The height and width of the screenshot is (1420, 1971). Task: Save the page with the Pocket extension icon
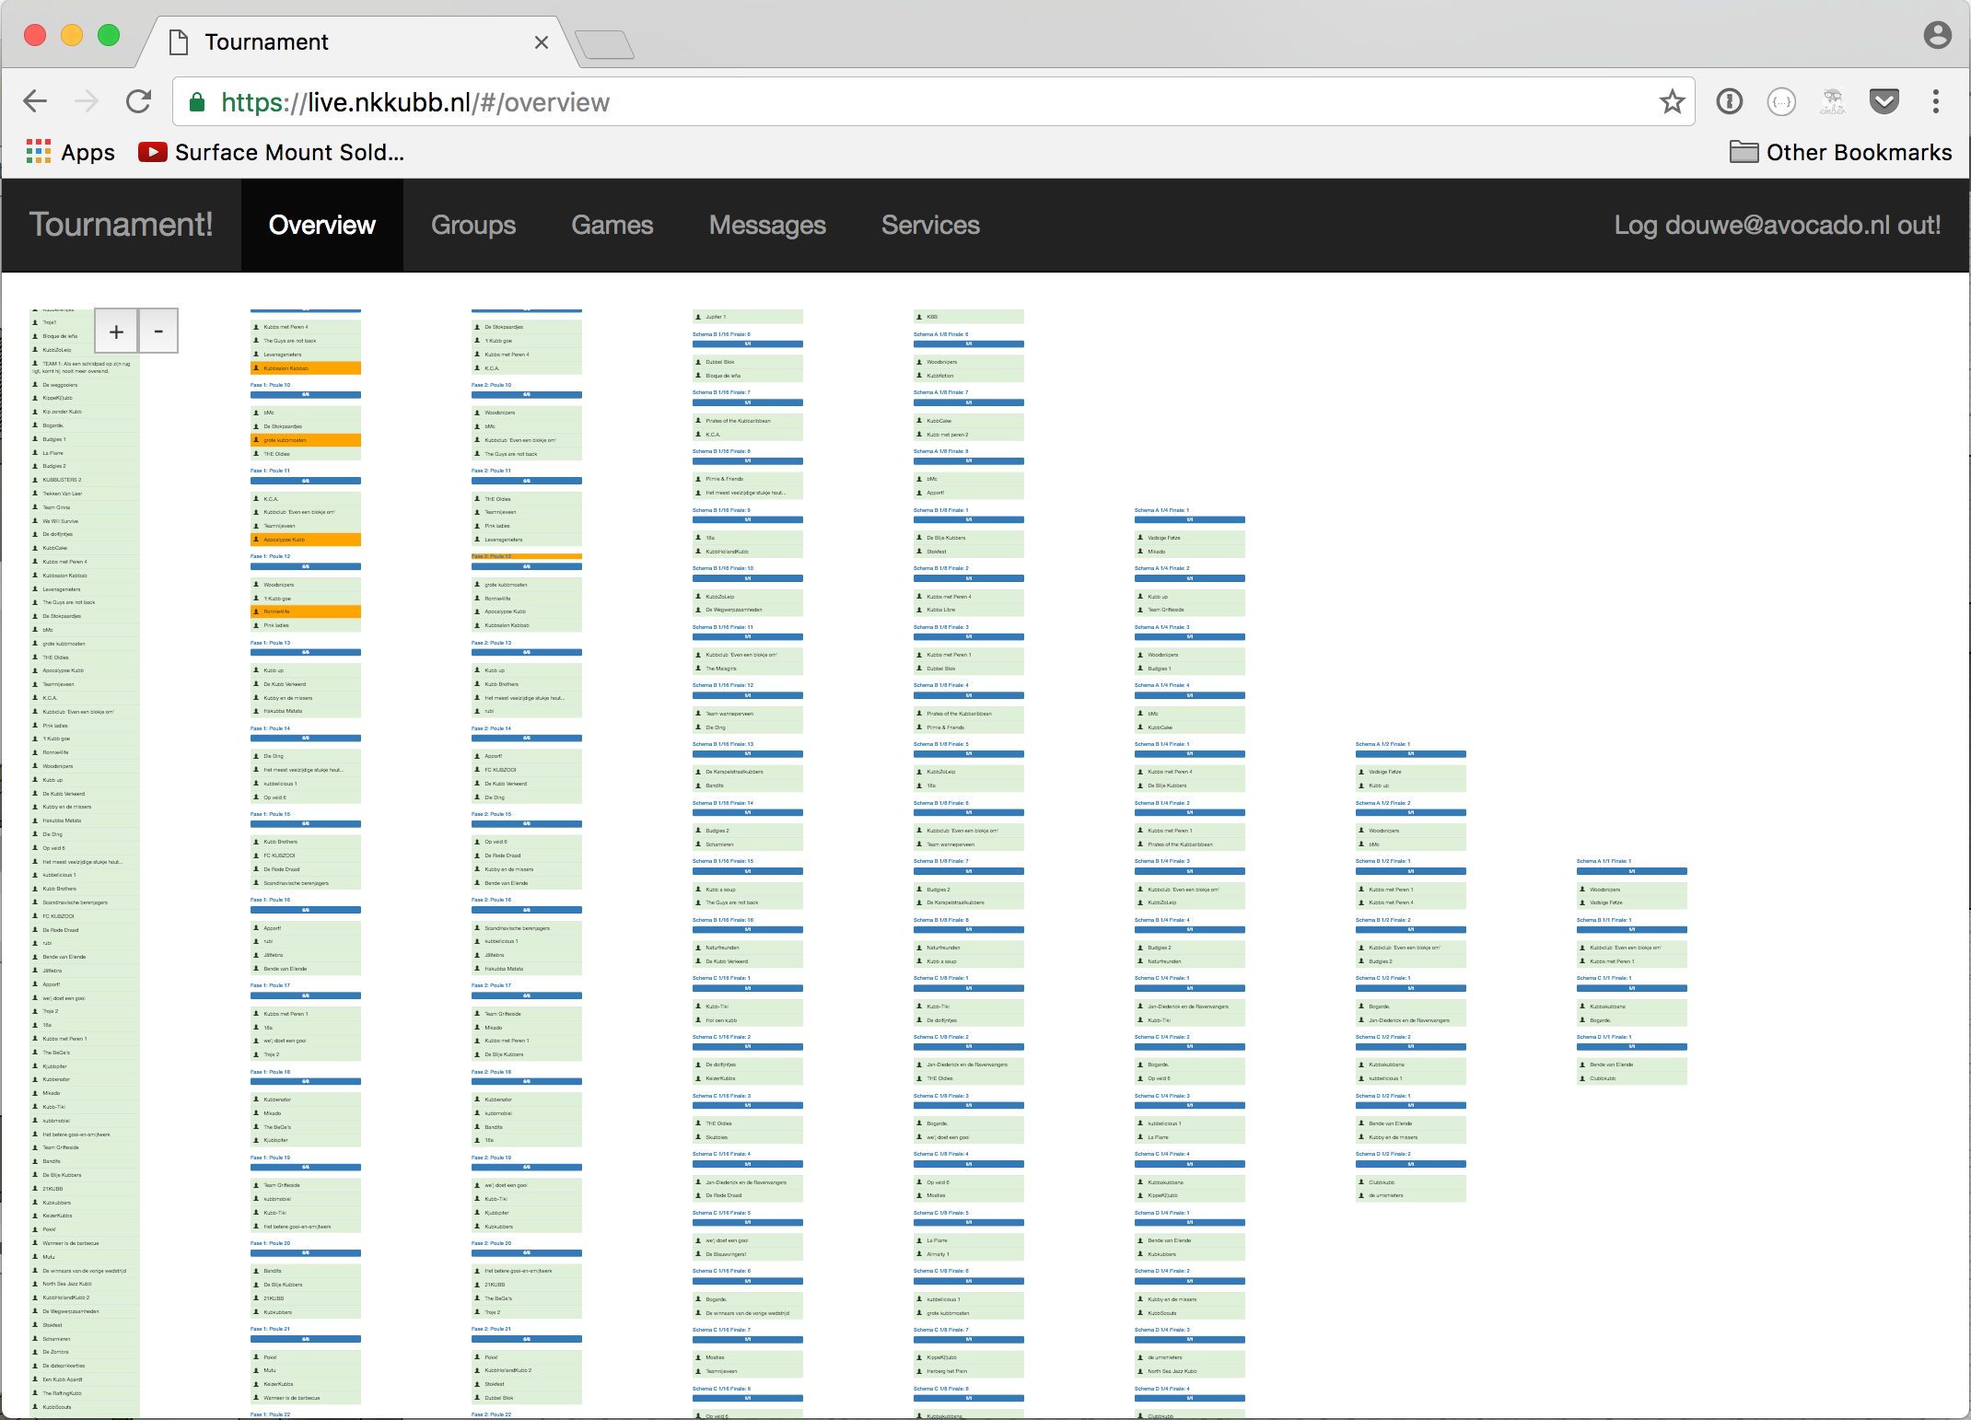[1884, 101]
